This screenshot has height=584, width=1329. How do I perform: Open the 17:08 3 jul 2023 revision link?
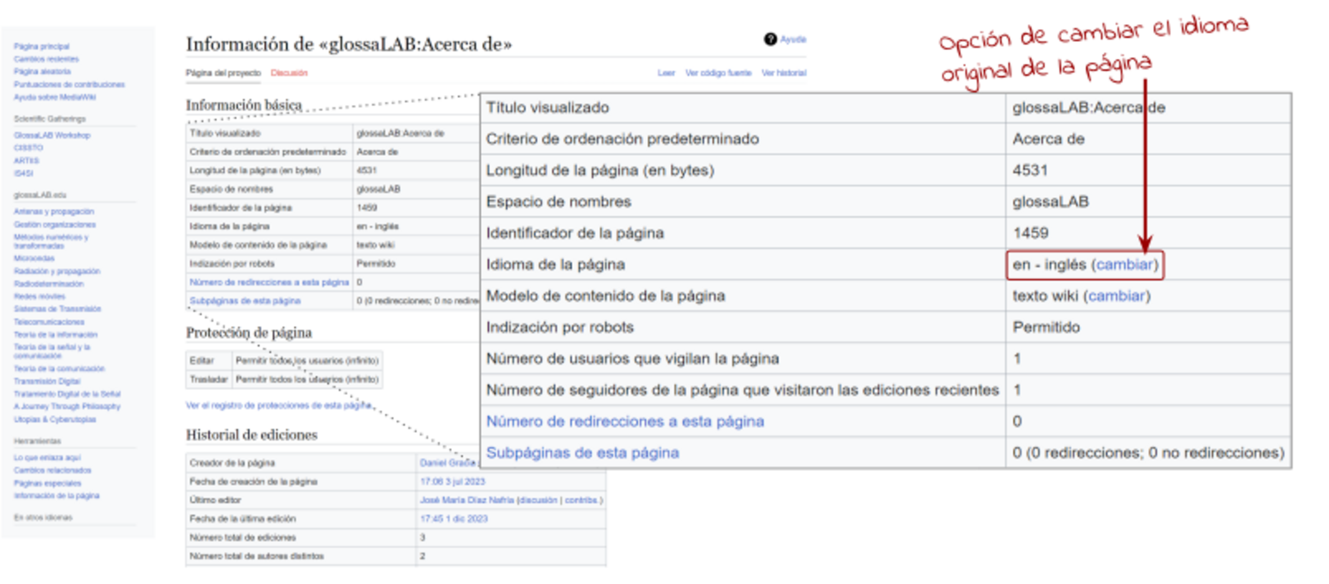coord(453,481)
